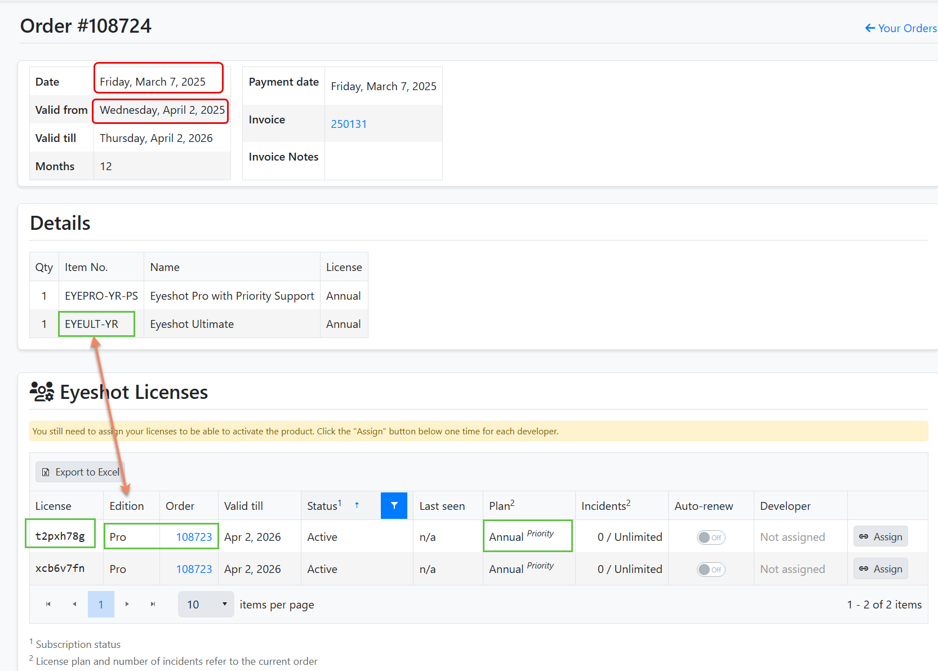Viewport: 938px width, 671px height.
Task: Toggle auto-renew for license xcb6v7fn
Action: pyautogui.click(x=711, y=570)
